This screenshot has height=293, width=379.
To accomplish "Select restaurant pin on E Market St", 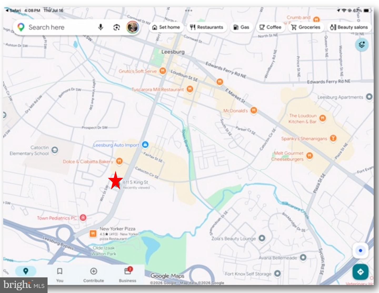I will (x=220, y=82).
